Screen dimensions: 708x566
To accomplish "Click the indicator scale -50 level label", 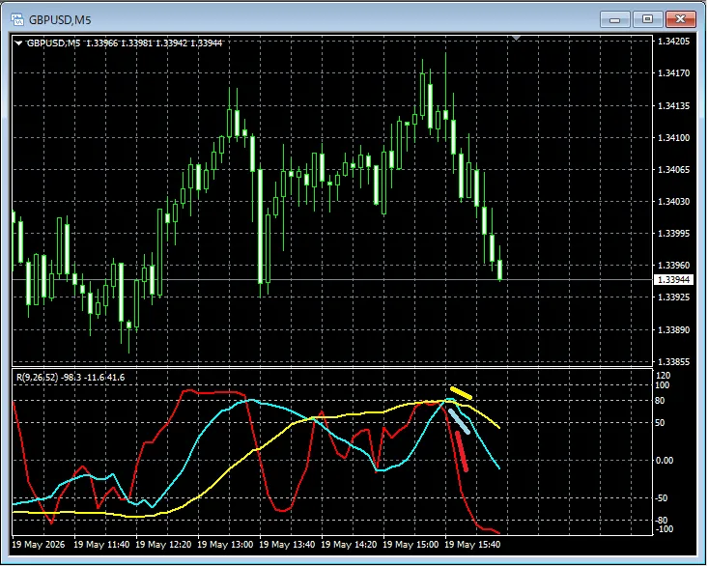I will point(664,498).
